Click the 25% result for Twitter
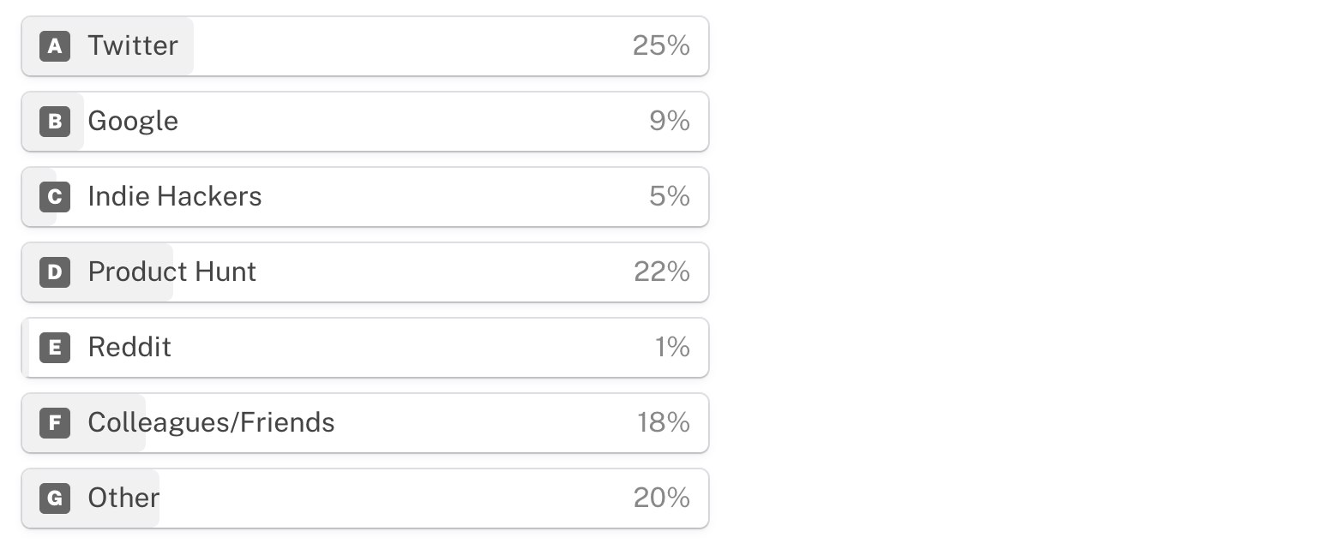The image size is (1317, 555). pyautogui.click(x=661, y=45)
